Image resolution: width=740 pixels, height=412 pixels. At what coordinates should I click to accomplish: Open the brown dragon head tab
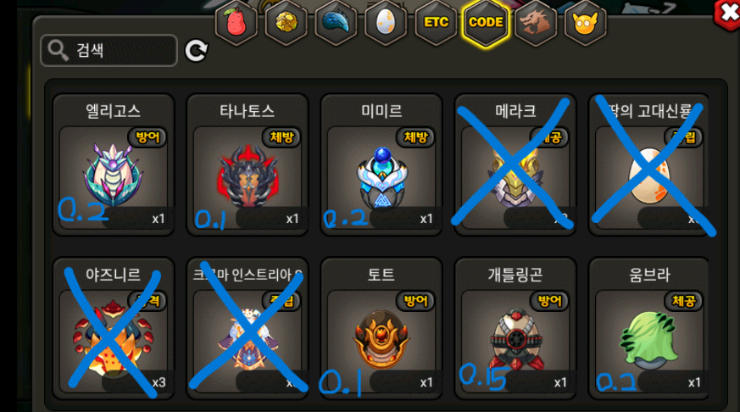536,22
